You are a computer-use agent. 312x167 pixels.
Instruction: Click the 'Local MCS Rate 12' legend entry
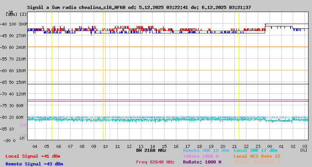click(x=257, y=156)
